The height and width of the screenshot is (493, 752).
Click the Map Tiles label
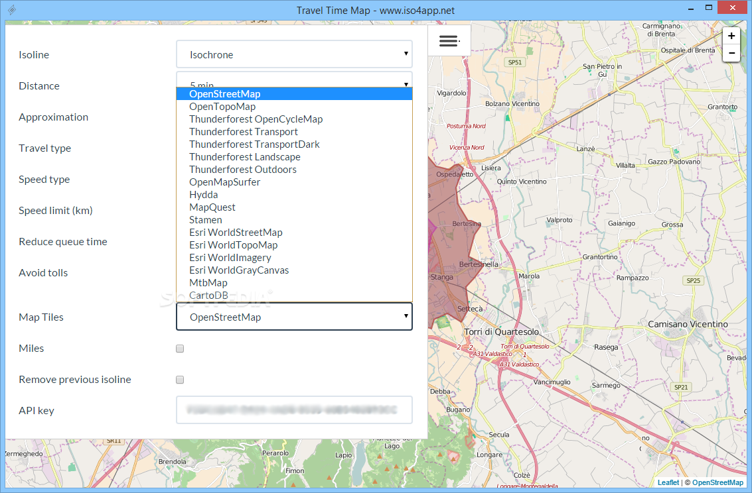coord(41,317)
